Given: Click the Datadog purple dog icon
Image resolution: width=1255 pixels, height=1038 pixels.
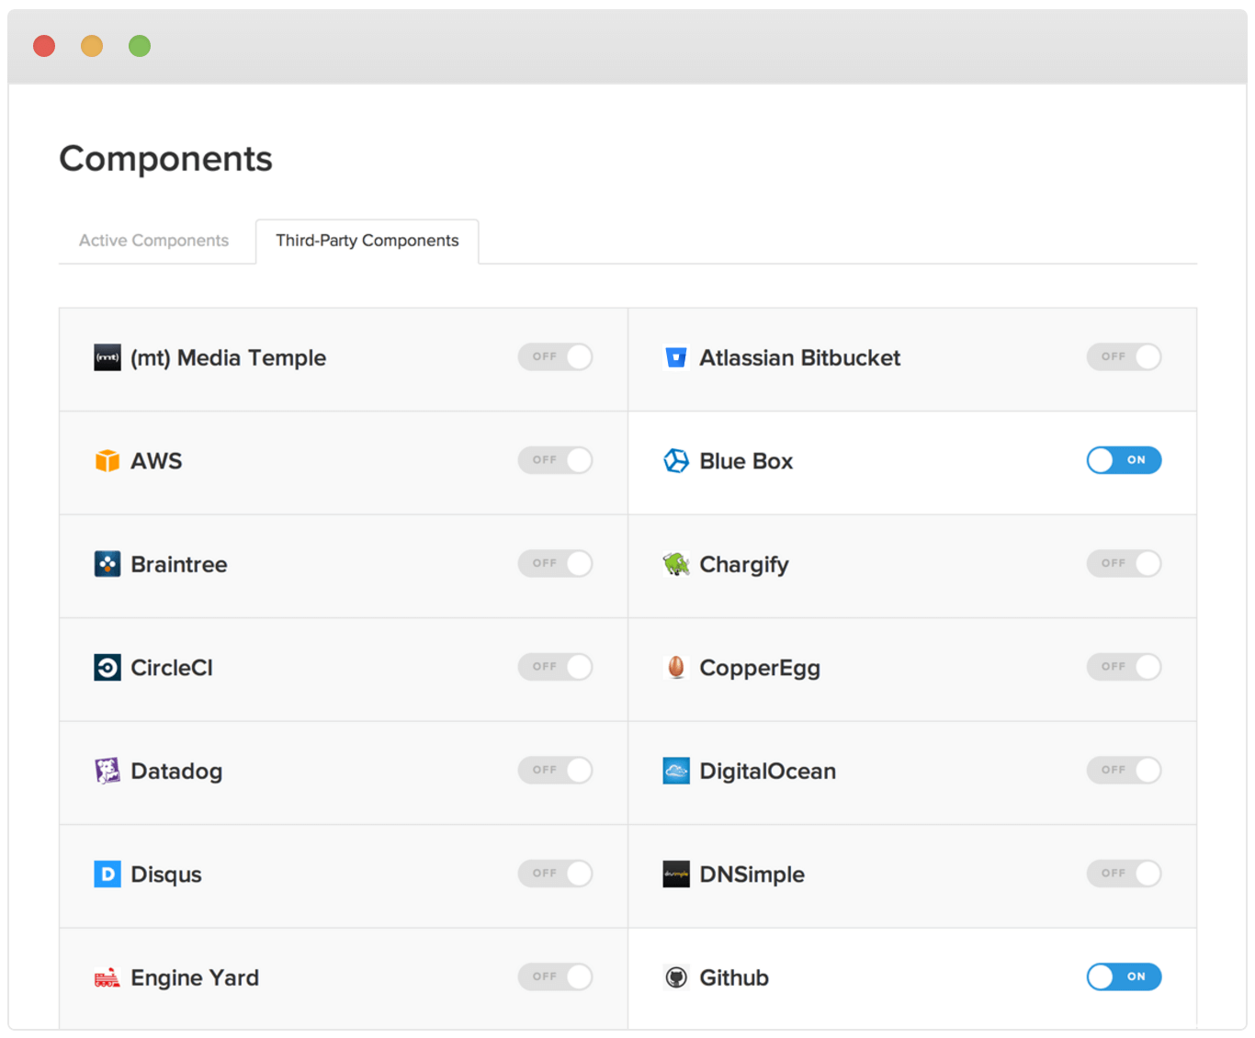Looking at the screenshot, I should (107, 771).
